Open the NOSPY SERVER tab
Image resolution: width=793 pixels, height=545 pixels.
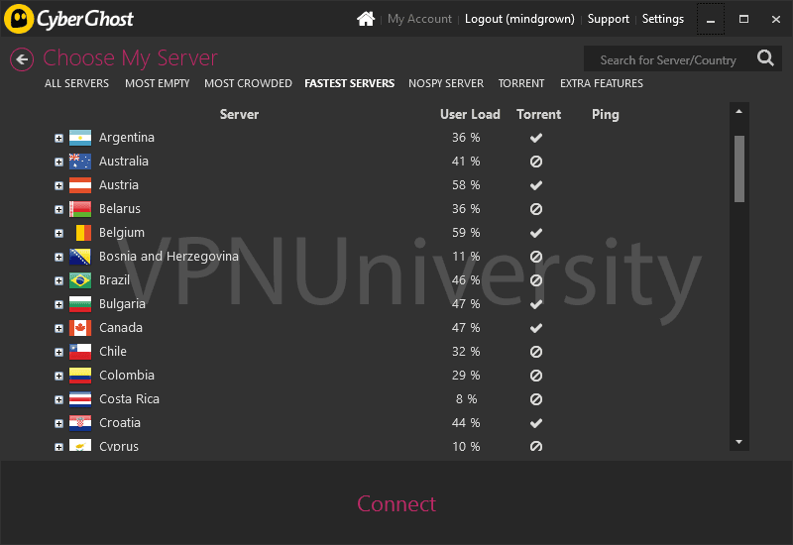(x=446, y=83)
